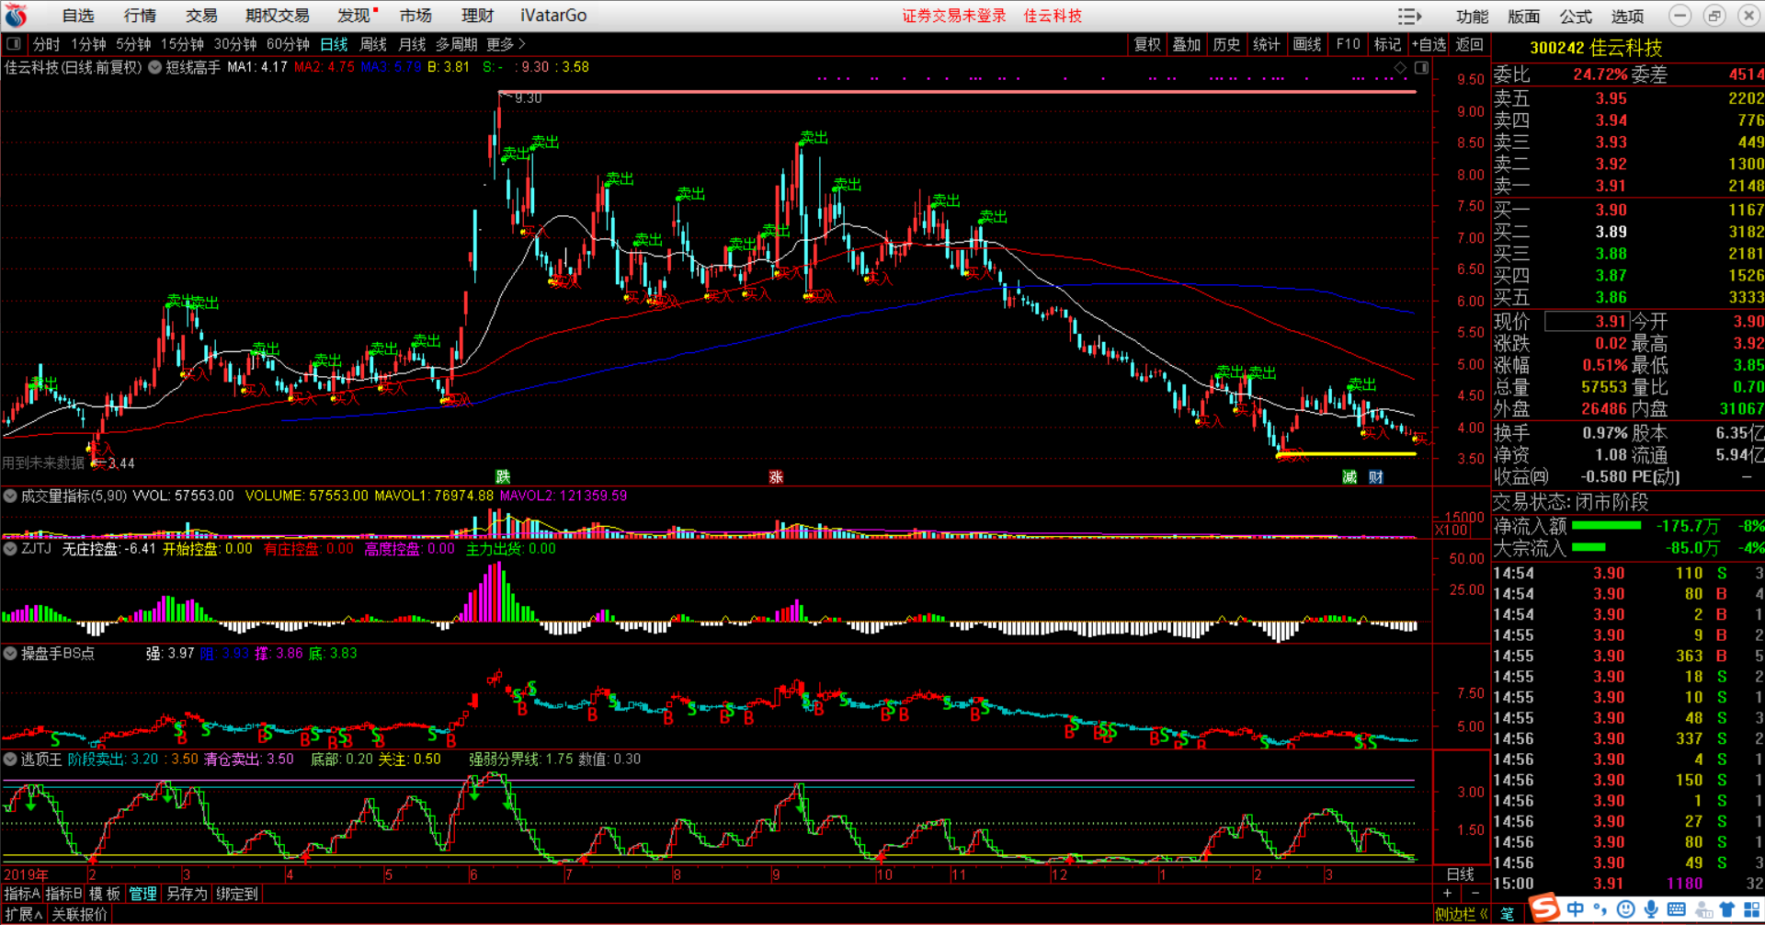Expand the 操盘手BS点 indicator dropdown
Screen dimensions: 1765x925
point(10,654)
